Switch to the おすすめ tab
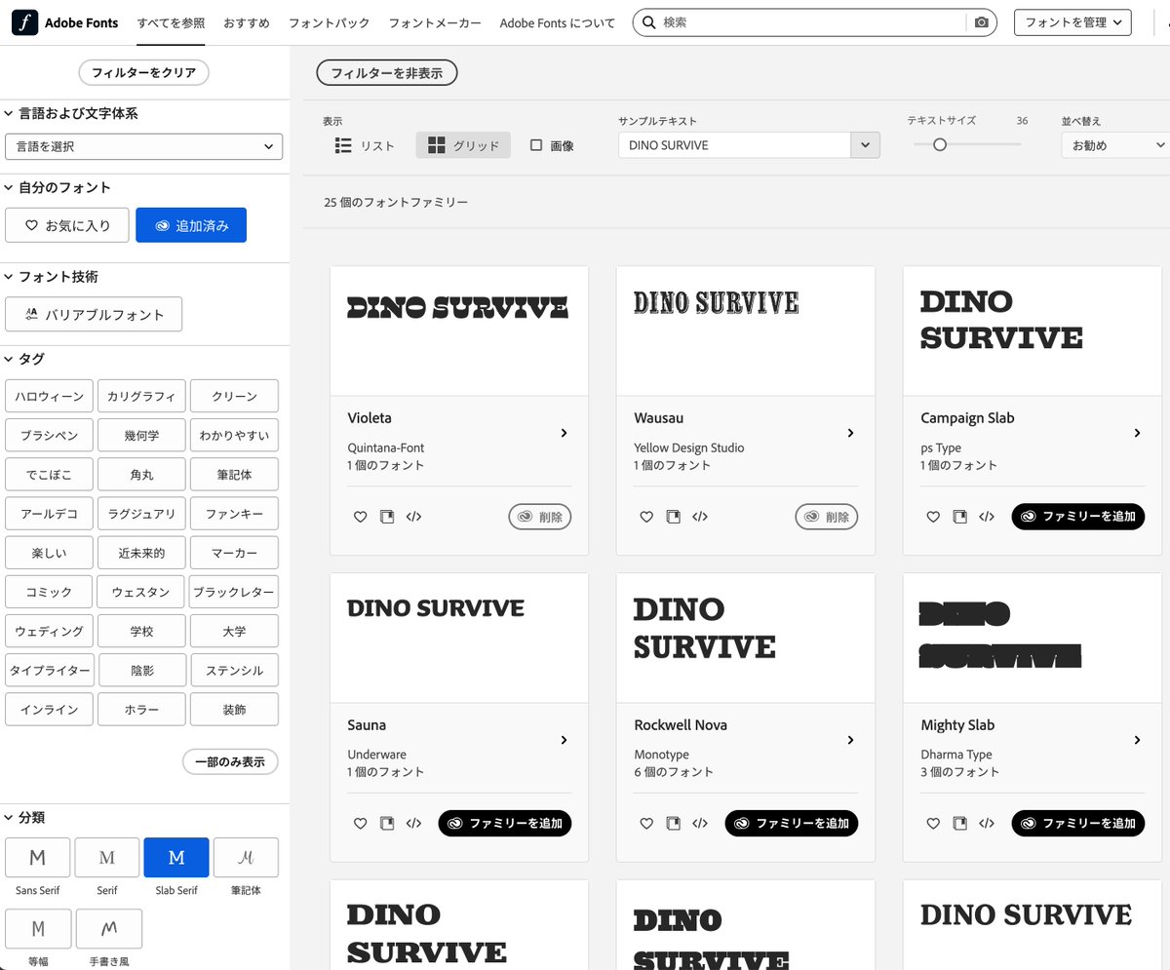Image resolution: width=1170 pixels, height=970 pixels. pyautogui.click(x=246, y=22)
